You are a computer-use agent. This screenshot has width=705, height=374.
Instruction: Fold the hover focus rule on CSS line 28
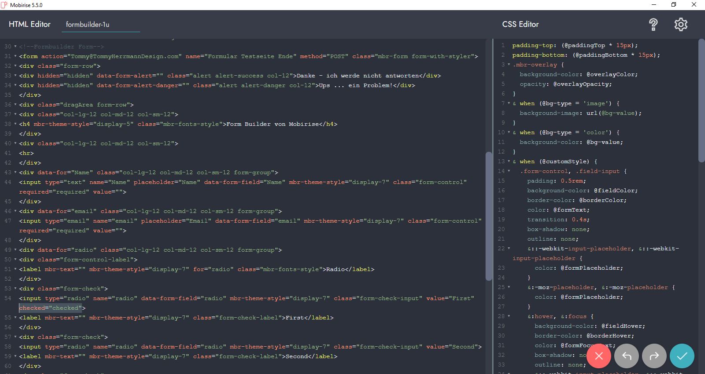[x=509, y=316]
